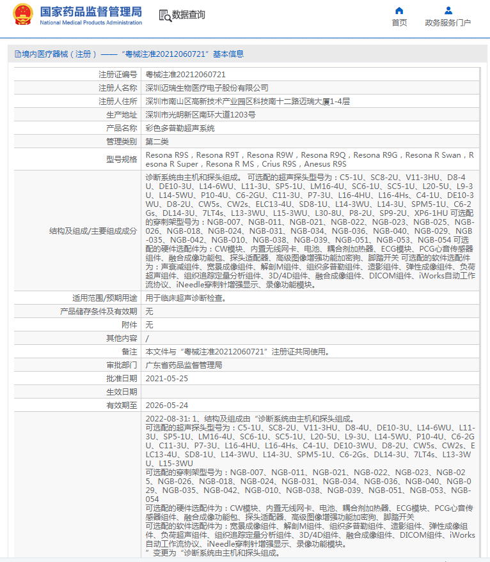Click the 数据查询 magnifier document icon
Viewport: 490px width, 562px height.
[165, 15]
